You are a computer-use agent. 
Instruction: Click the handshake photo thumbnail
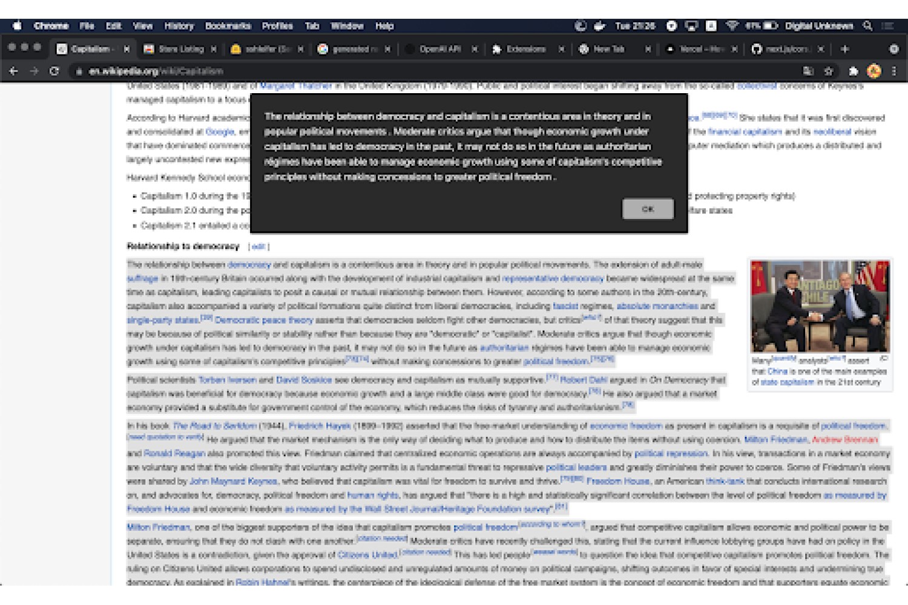[x=820, y=307]
